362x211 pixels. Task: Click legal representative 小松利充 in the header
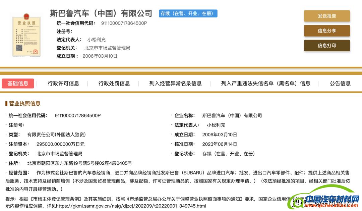point(97,40)
